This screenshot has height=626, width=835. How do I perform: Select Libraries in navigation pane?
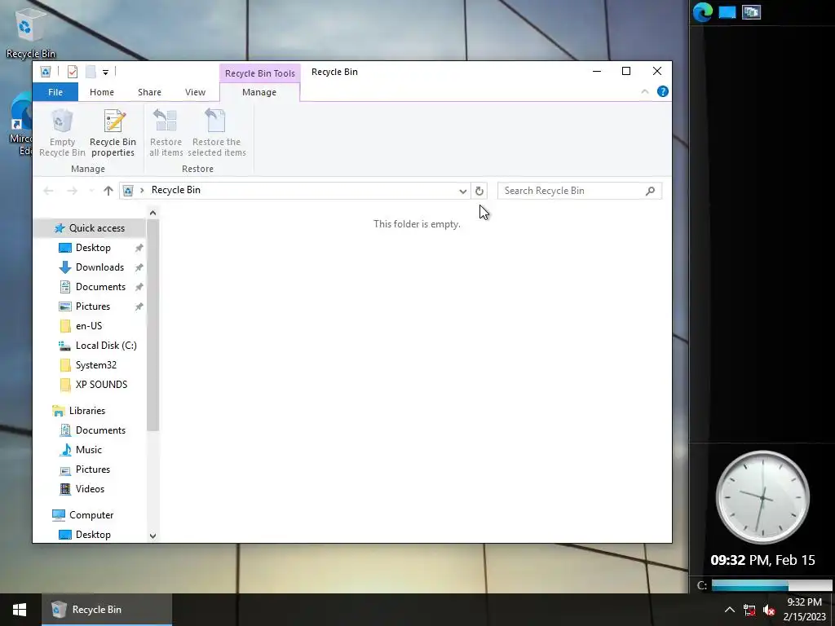[x=86, y=411]
